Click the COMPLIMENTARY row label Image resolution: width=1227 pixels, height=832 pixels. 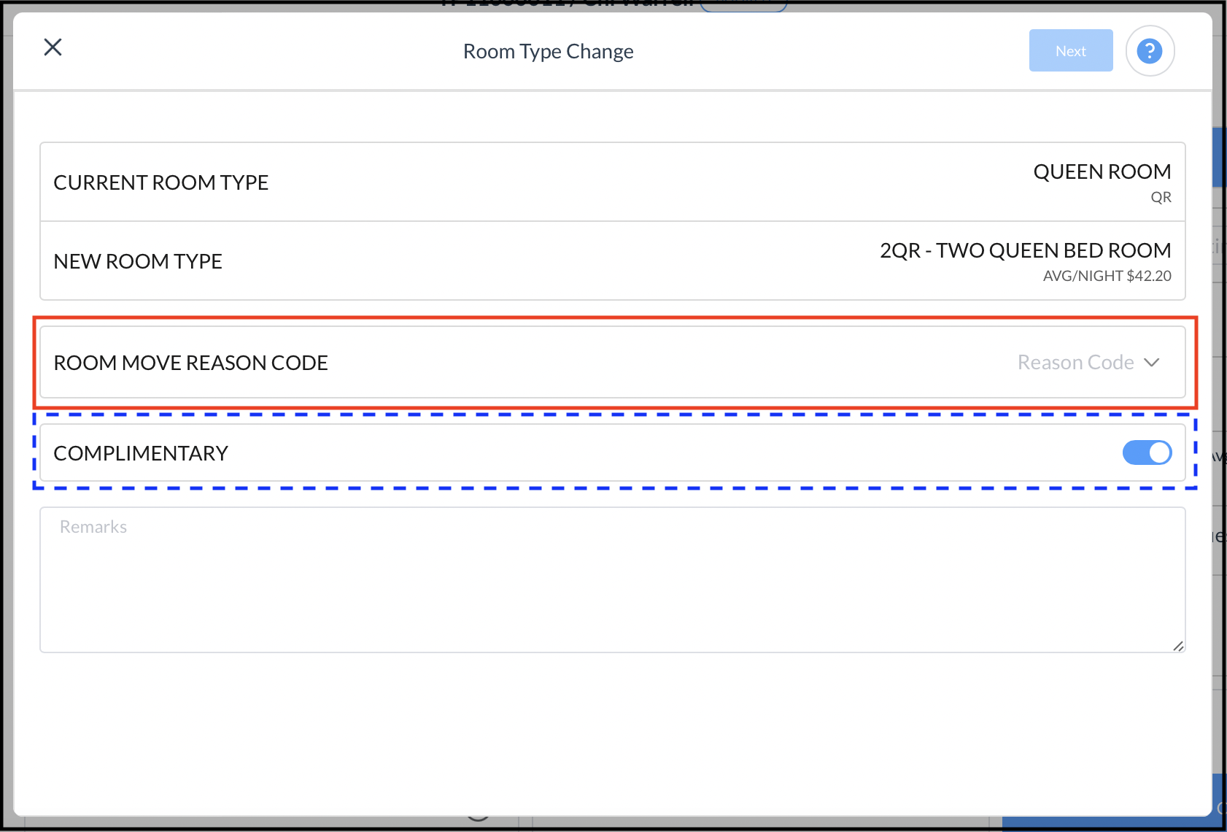tap(141, 452)
